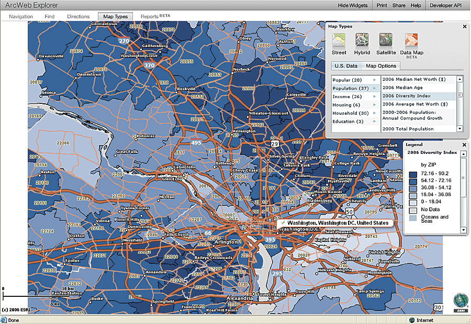Viewport: 471px width, 324px height.
Task: Click the US Route 50 shield
Action: click(x=349, y=212)
